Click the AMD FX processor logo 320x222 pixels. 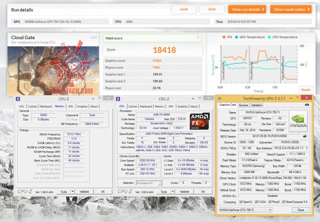(199, 121)
